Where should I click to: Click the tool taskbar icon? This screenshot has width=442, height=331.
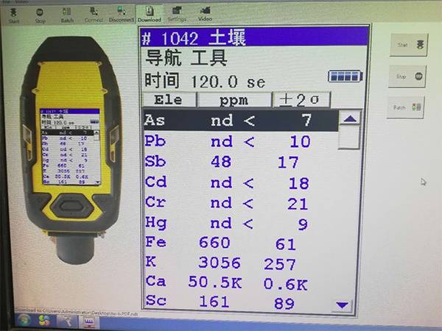[66, 321]
